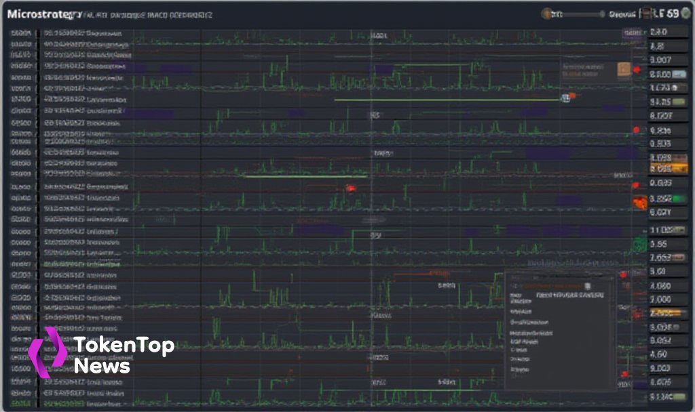Select the last entry in the popup panel list
Screen dimensions: 695x412
pyautogui.click(x=519, y=369)
